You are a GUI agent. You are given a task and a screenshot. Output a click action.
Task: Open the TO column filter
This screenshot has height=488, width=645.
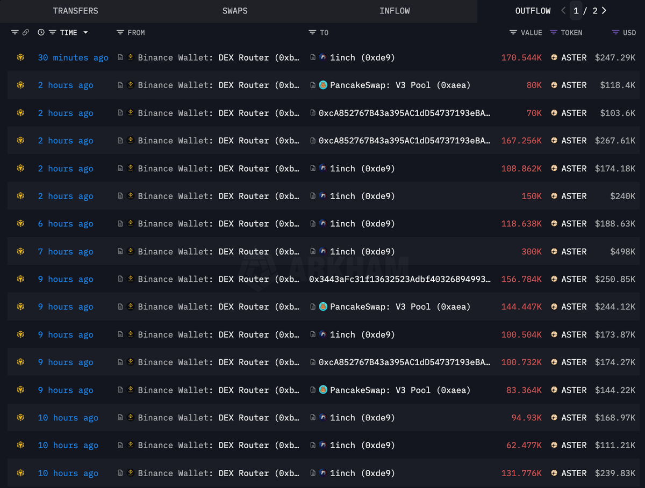tap(312, 32)
